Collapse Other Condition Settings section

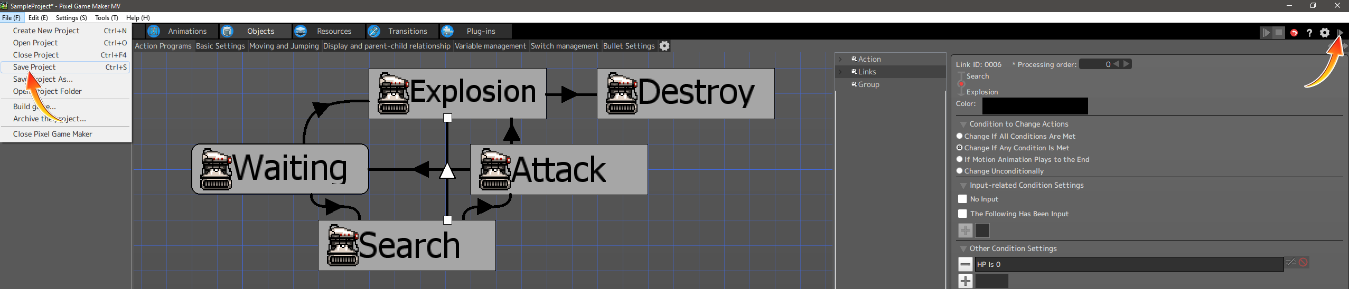[x=963, y=249]
